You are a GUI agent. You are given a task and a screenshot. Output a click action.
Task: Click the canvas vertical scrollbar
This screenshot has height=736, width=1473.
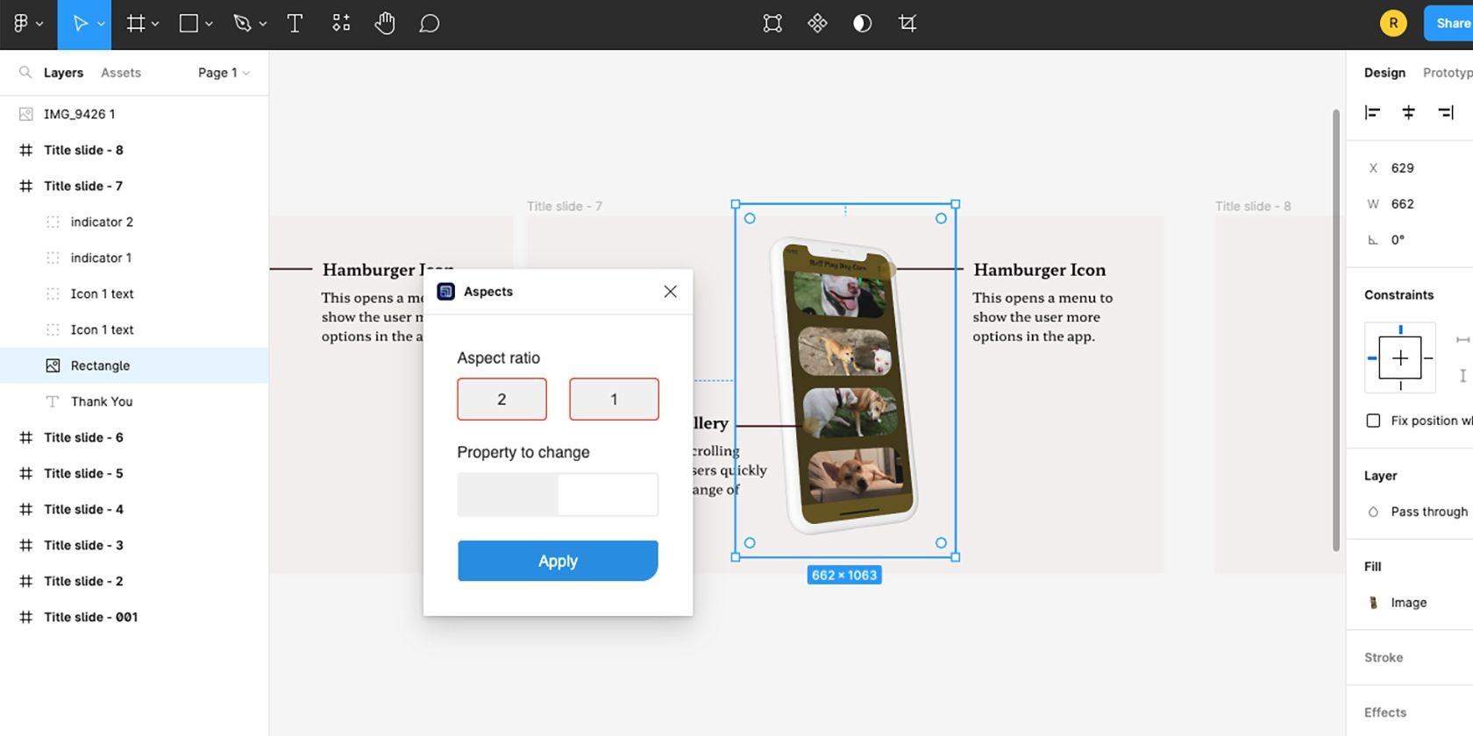pos(1336,330)
